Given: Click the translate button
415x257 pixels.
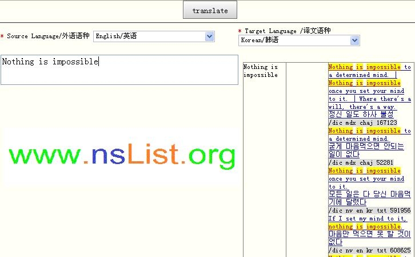Looking at the screenshot, I should coord(210,10).
